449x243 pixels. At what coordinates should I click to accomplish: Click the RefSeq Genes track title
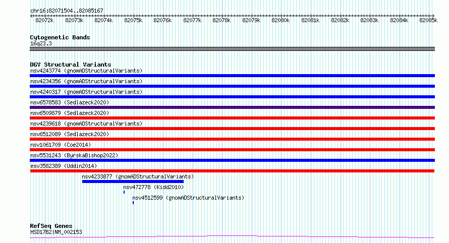51,226
